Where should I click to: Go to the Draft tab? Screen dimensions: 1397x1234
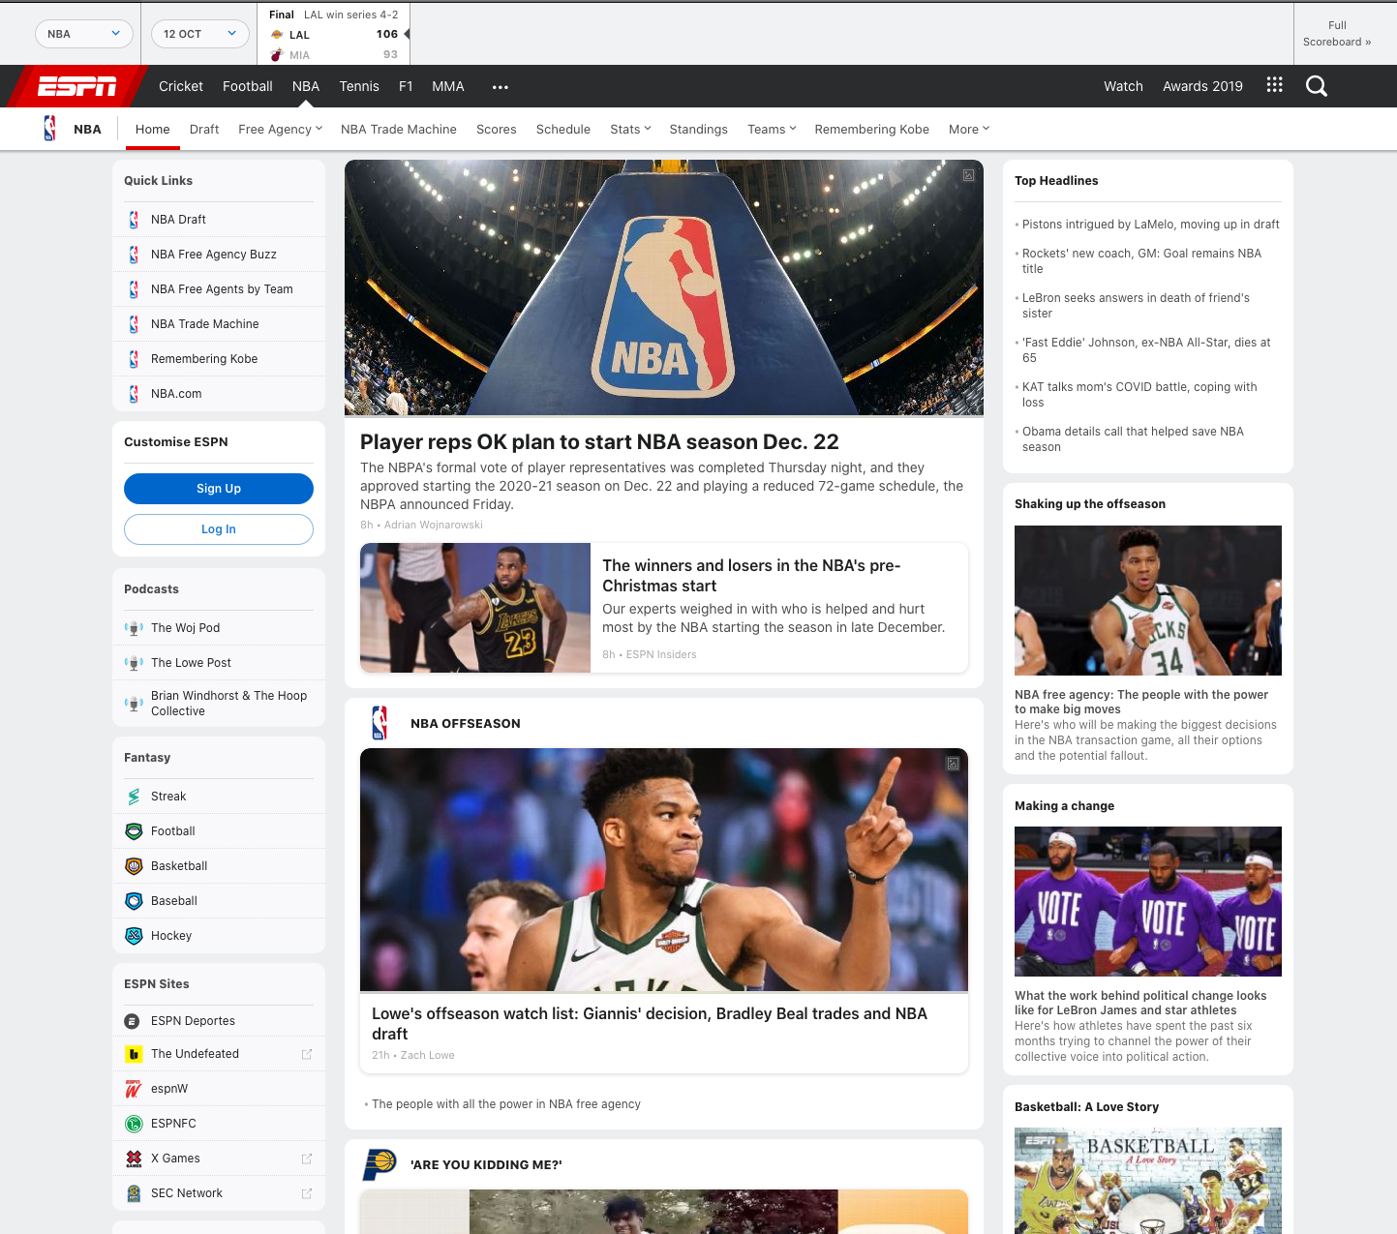coord(204,130)
